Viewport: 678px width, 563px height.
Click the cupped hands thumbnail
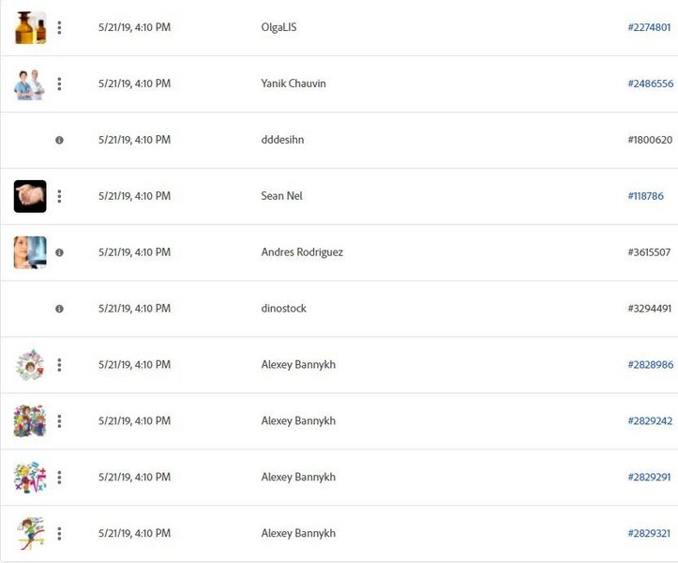coord(30,196)
